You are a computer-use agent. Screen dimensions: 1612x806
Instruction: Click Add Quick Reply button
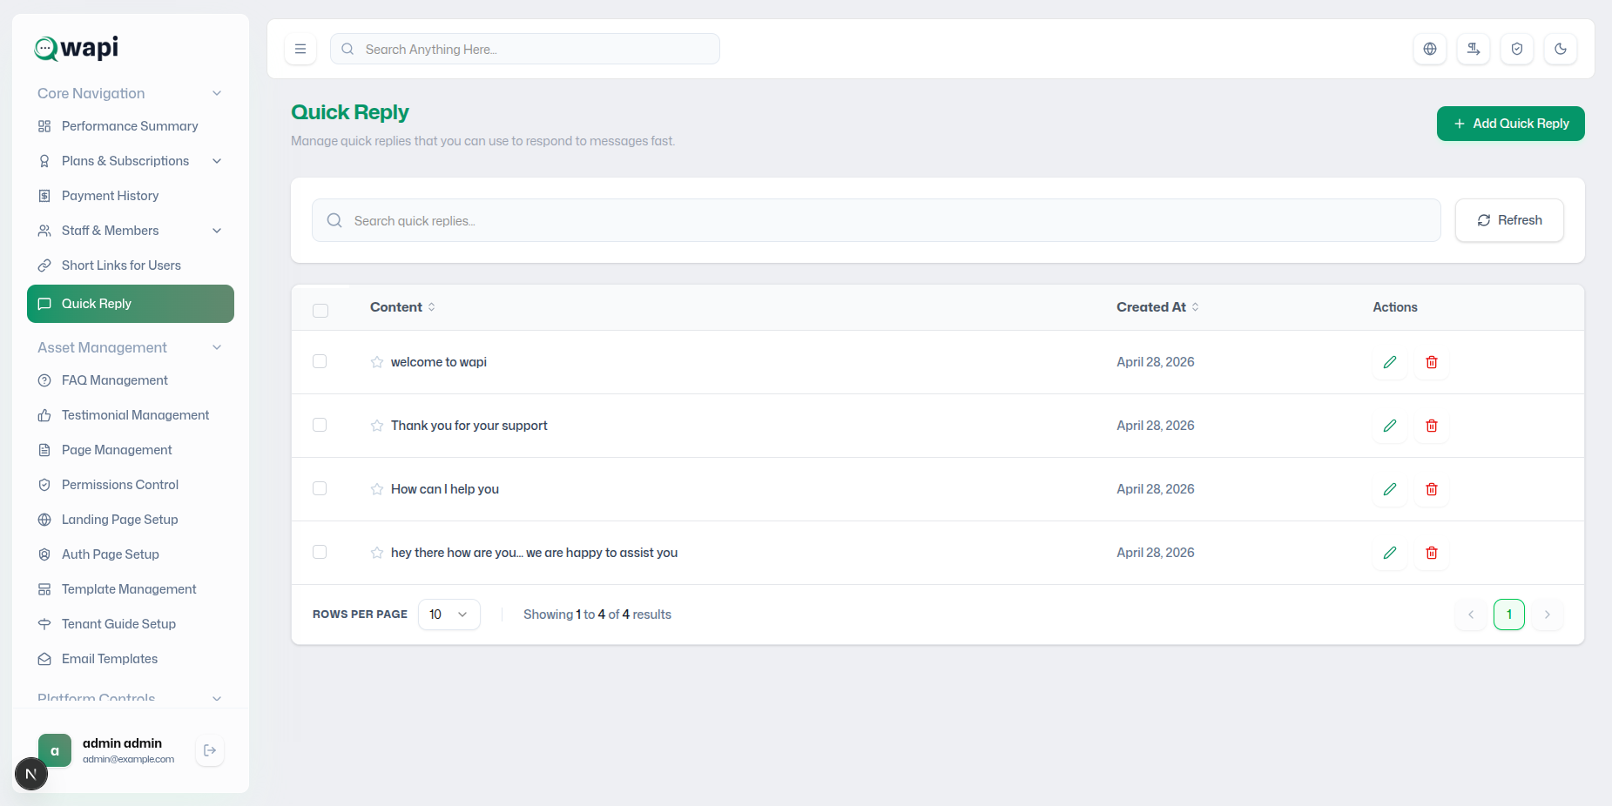(1510, 124)
